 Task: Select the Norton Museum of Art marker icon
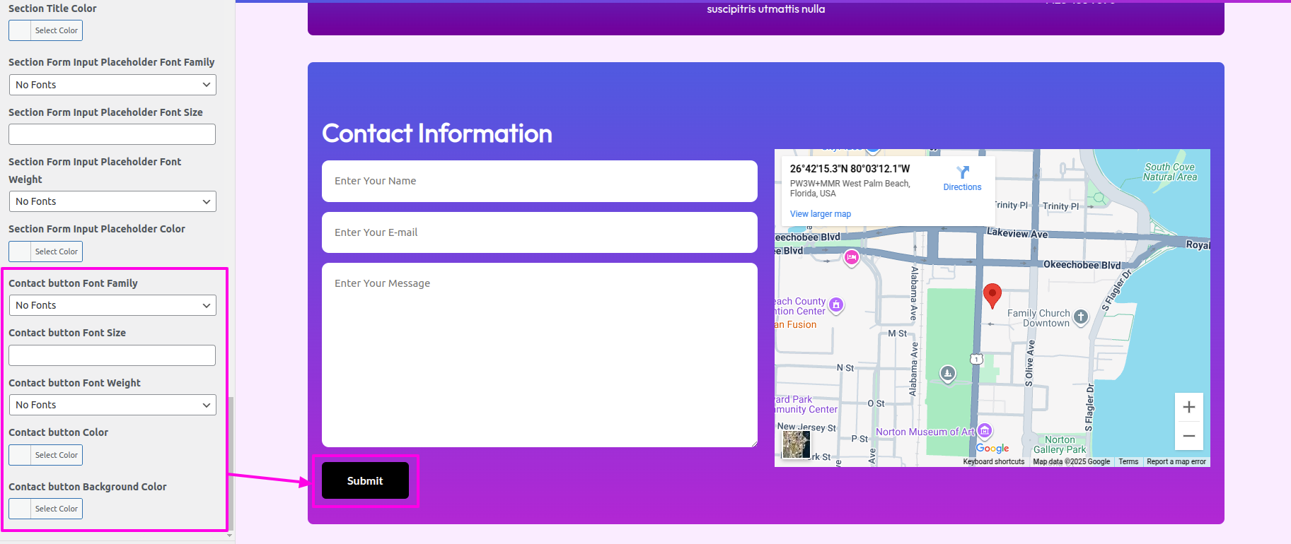point(984,431)
